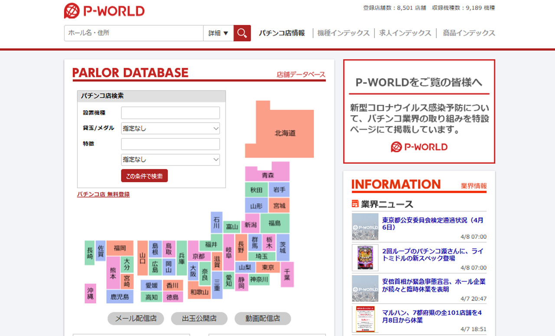Select 和歌山 prefecture on the map
Viewport: 555px width, 336px height.
[199, 292]
